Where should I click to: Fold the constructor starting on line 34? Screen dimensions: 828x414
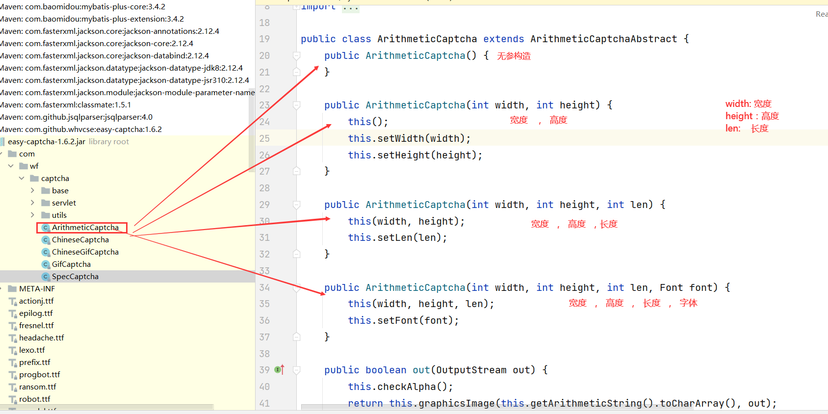tap(296, 288)
